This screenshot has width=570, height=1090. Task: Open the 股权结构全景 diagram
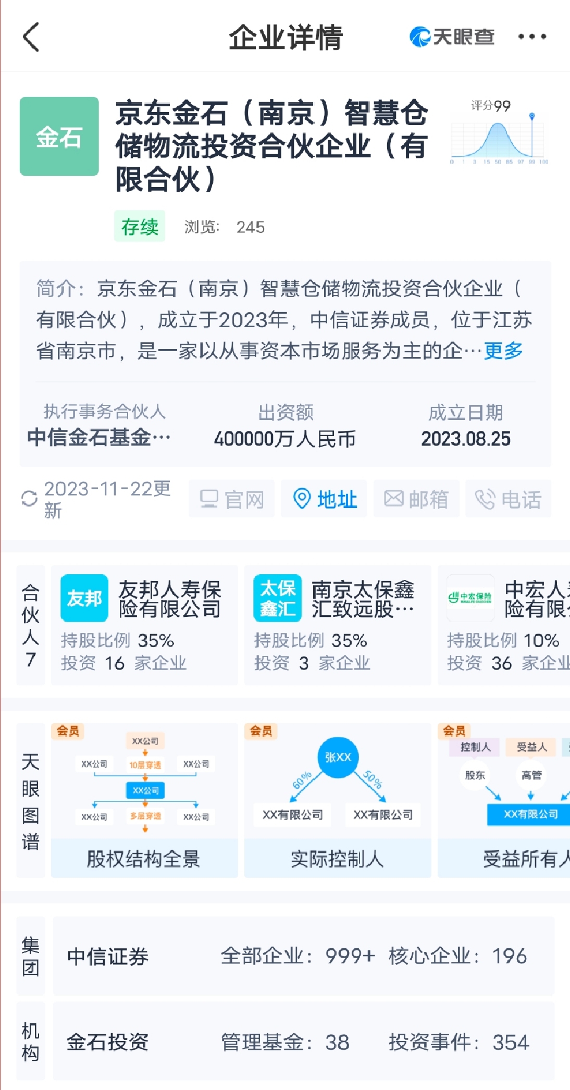[x=144, y=800]
